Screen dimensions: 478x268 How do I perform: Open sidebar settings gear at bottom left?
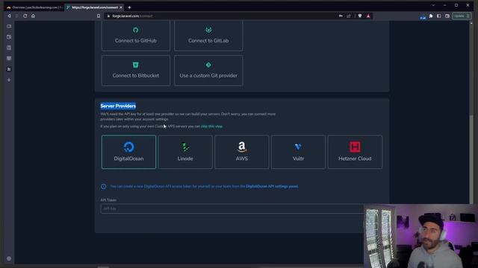(x=9, y=258)
